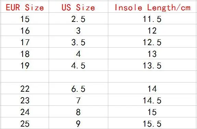
Task: Click the US size 2.5 cell
Action: coord(78,18)
